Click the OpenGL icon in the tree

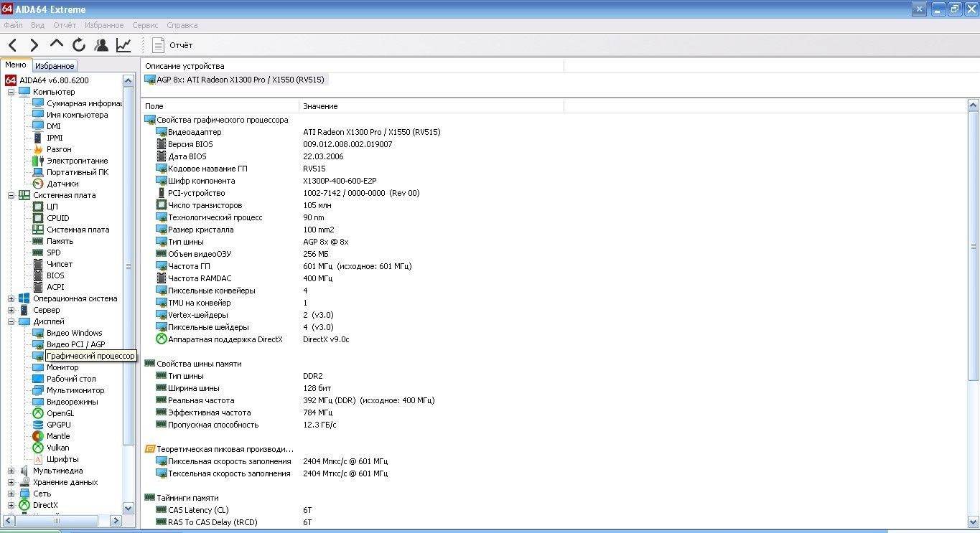(38, 413)
